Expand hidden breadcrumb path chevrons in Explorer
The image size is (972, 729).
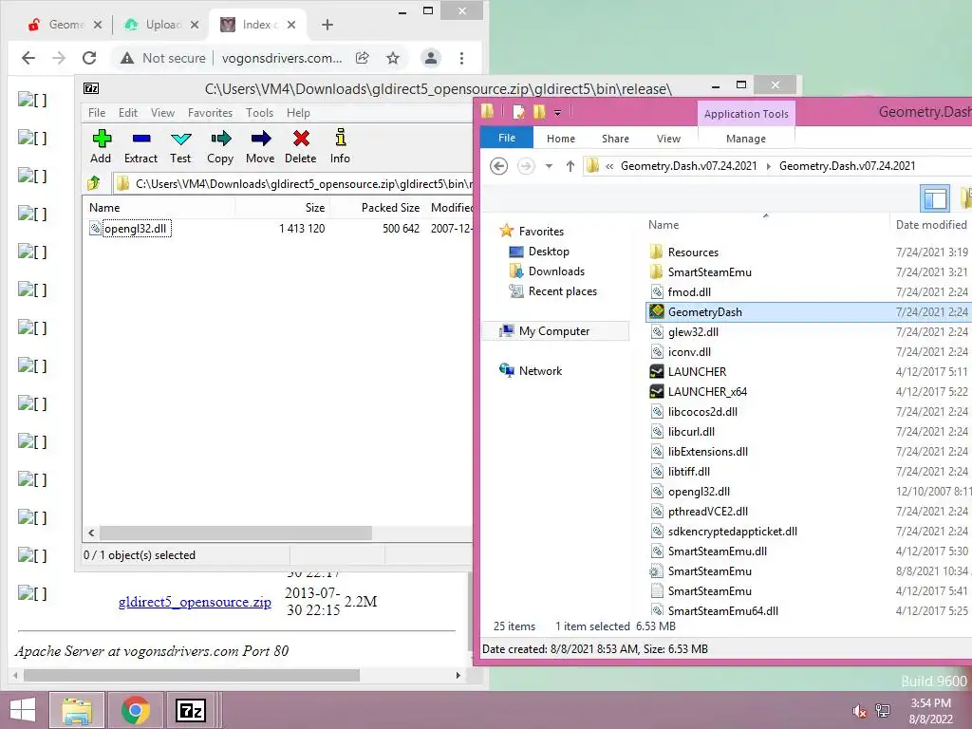pos(610,166)
